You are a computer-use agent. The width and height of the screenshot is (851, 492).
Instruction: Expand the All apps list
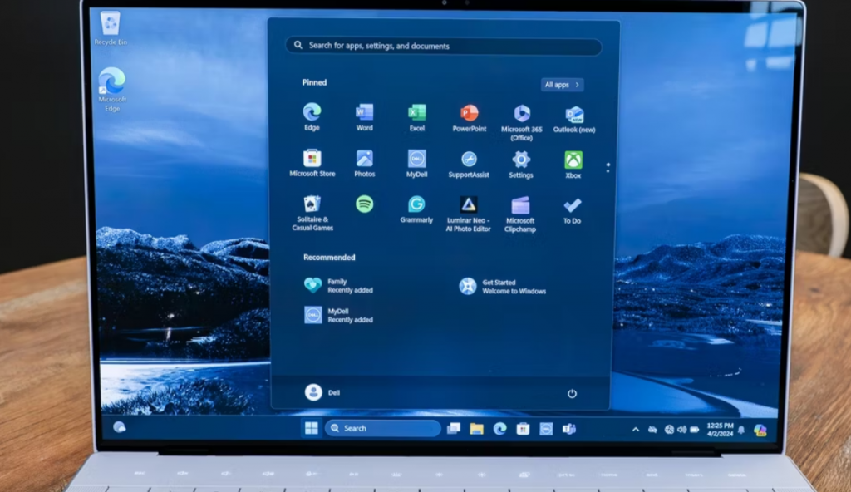(562, 85)
